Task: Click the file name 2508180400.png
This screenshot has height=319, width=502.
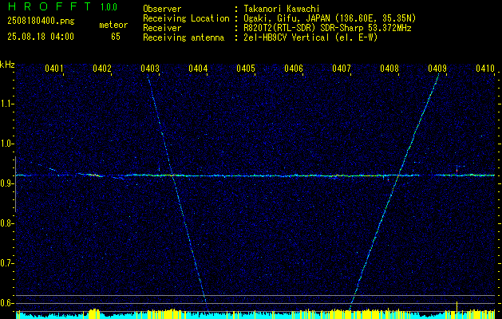Action: point(41,22)
